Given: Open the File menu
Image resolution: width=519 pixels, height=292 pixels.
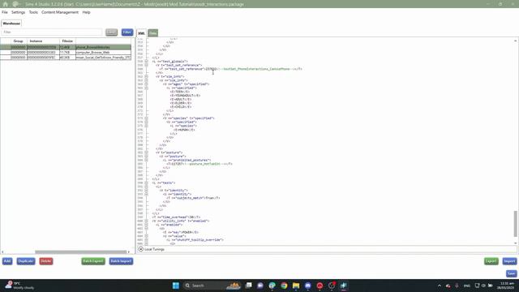Looking at the screenshot, I should [5, 12].
